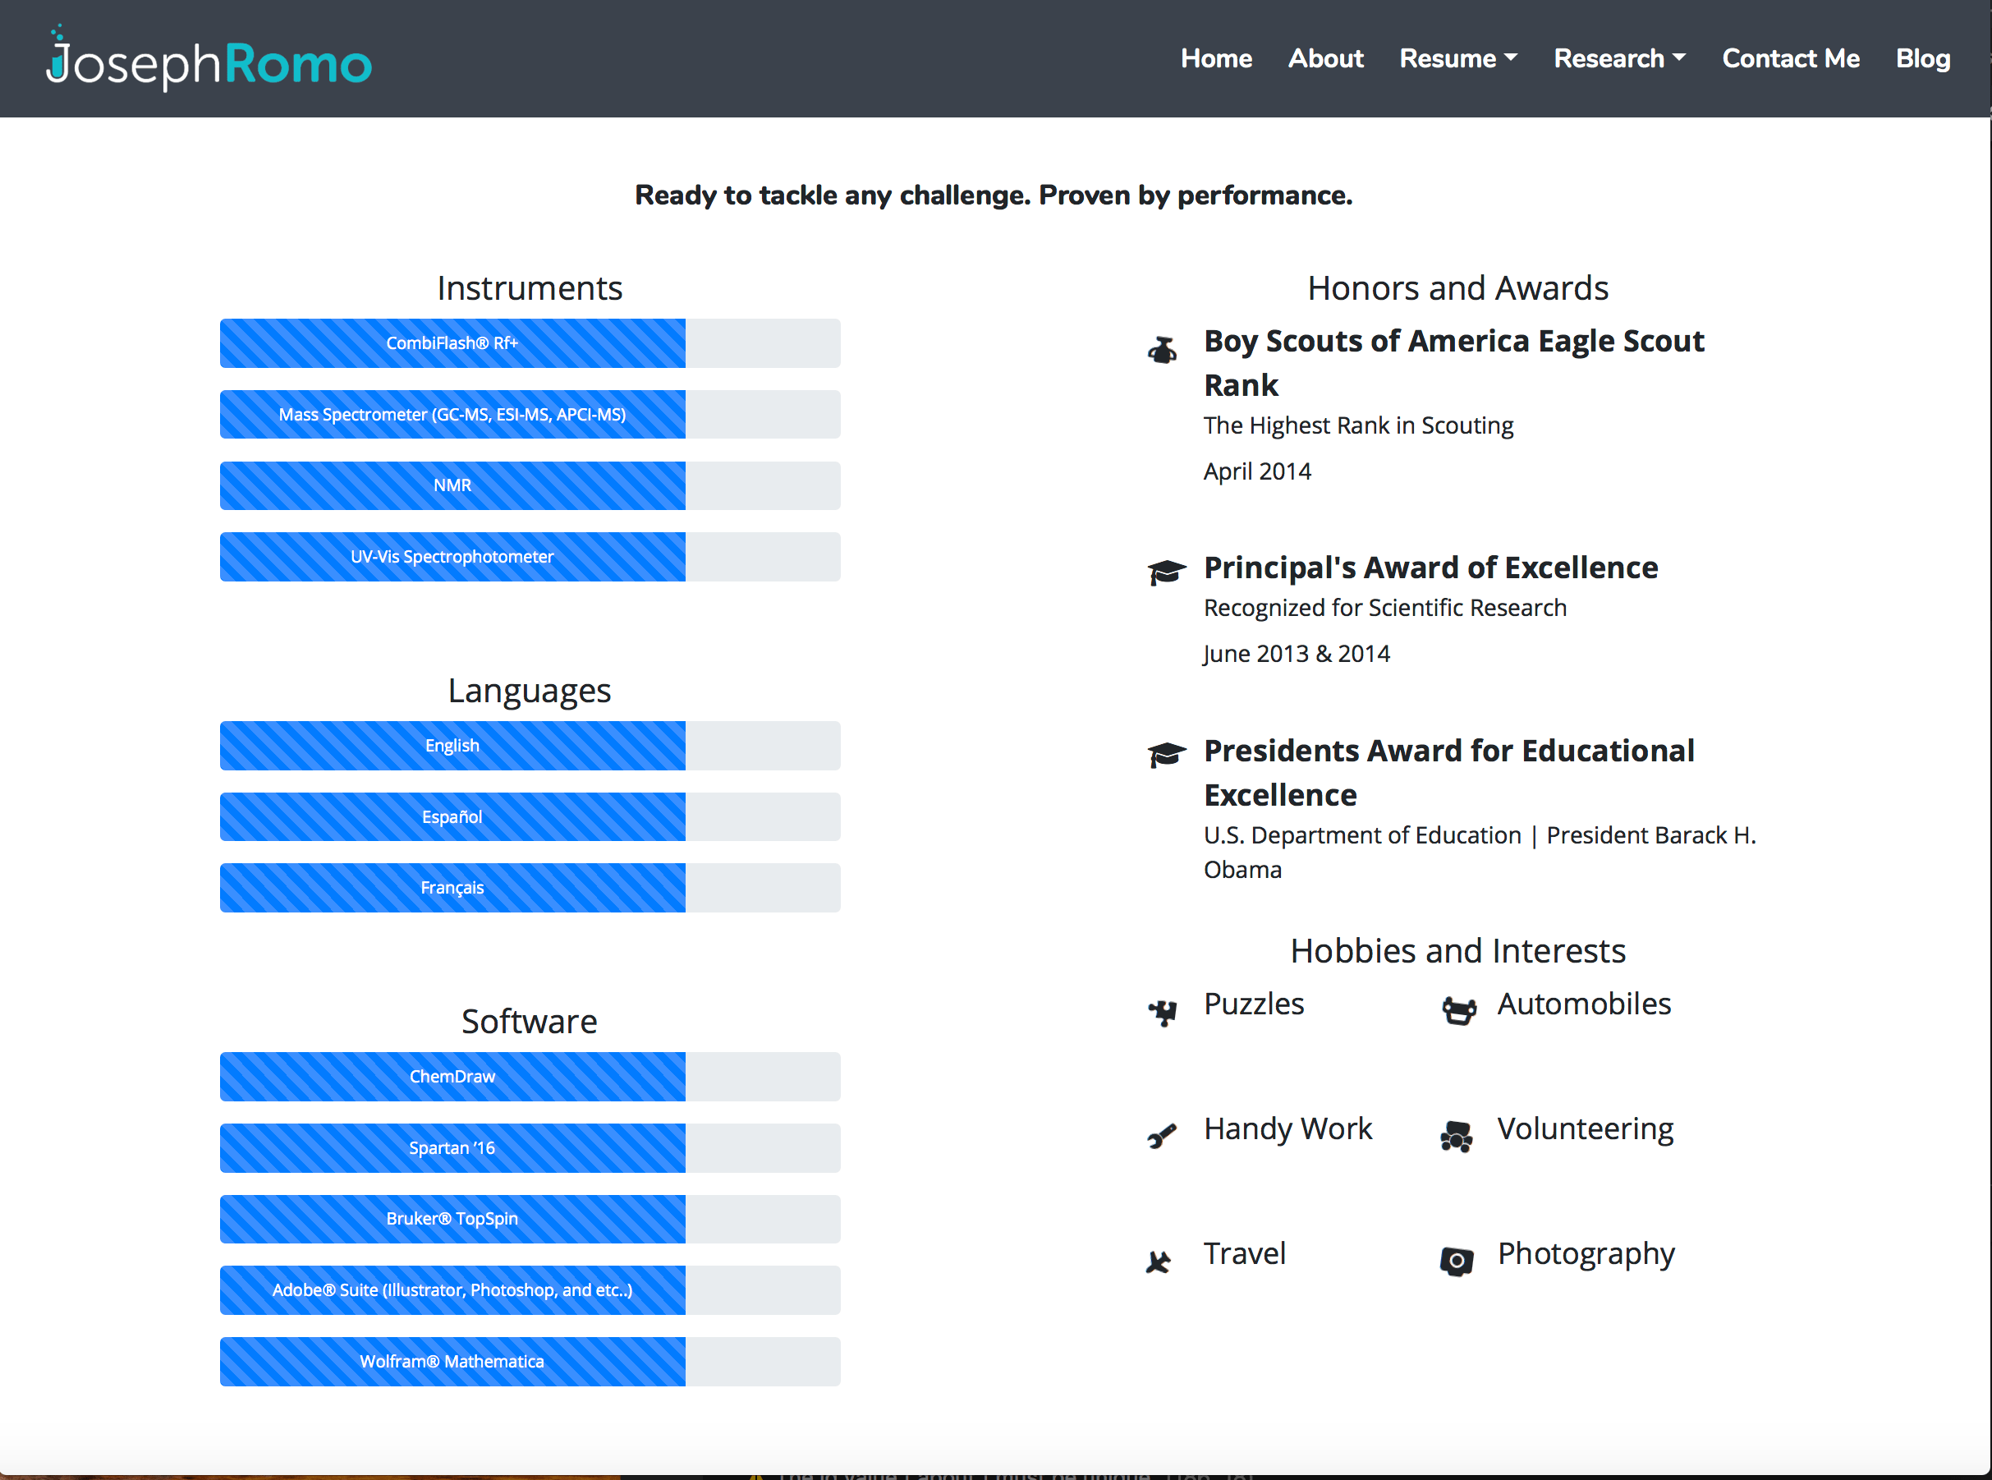Click the Photography camera icon

[x=1457, y=1262]
